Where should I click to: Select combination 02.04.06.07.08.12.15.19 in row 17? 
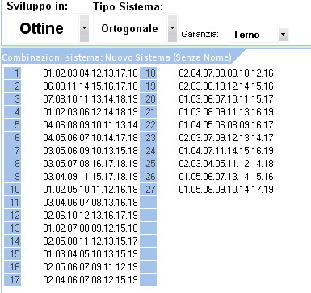pyautogui.click(x=90, y=280)
